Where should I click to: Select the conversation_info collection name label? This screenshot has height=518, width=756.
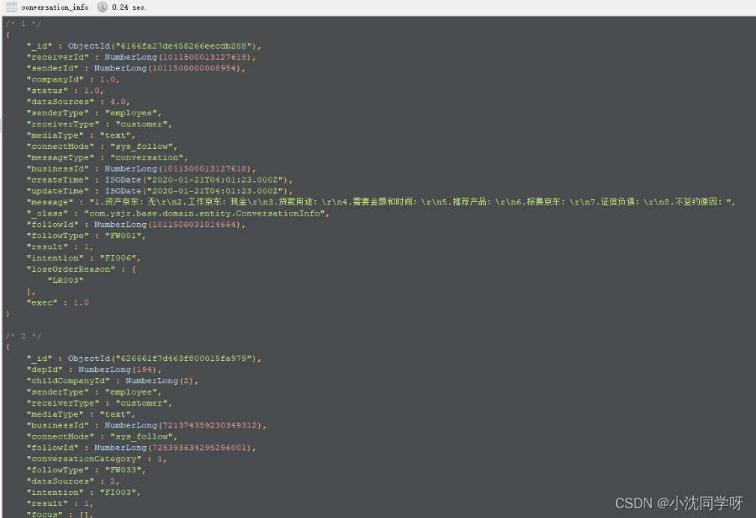(x=55, y=7)
